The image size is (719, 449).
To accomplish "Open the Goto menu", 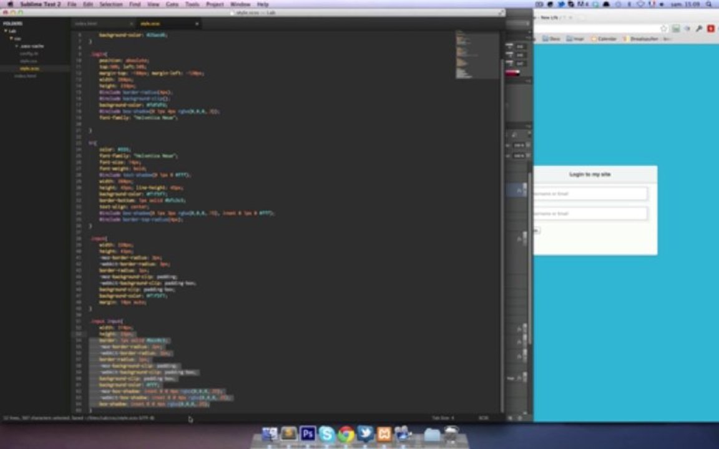I will (x=172, y=4).
